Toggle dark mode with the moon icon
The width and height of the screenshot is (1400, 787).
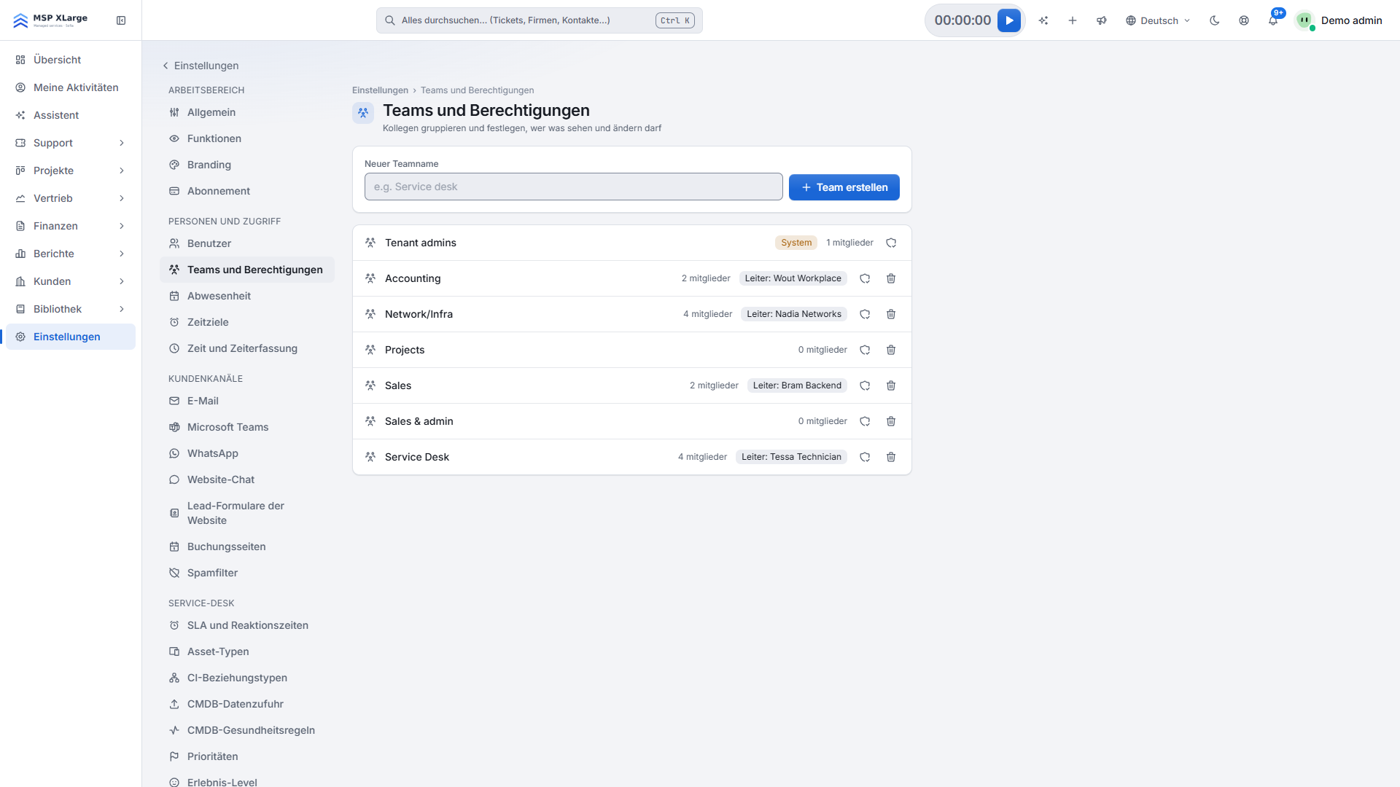coord(1215,20)
